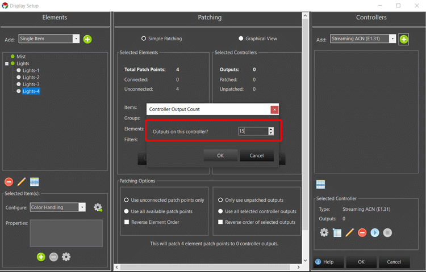
Task: Open controller output list icon
Action: click(x=337, y=232)
